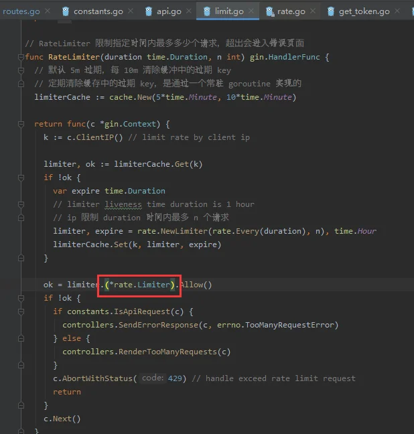Viewport: 414px width, 434px height.
Task: Click the highlighted (*rate.Limiter) type assertion
Action: point(140,285)
